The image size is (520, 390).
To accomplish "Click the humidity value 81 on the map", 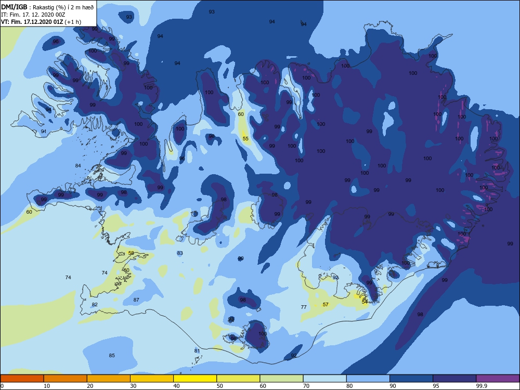I will pyautogui.click(x=197, y=351).
